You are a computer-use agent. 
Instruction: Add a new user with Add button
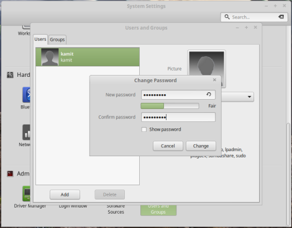coord(65,195)
